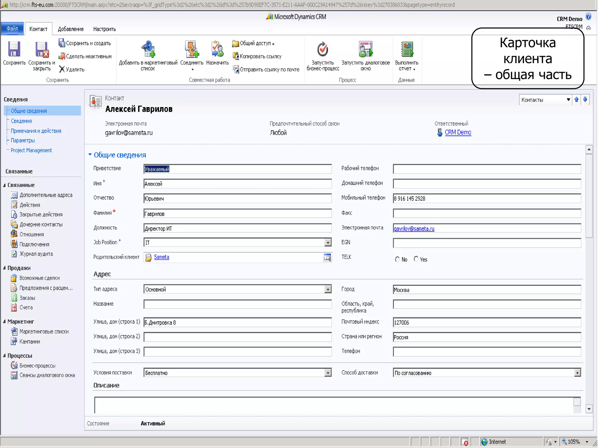
Task: Start dialog window (Запустить диалоговое окно) icon
Action: coord(366,49)
